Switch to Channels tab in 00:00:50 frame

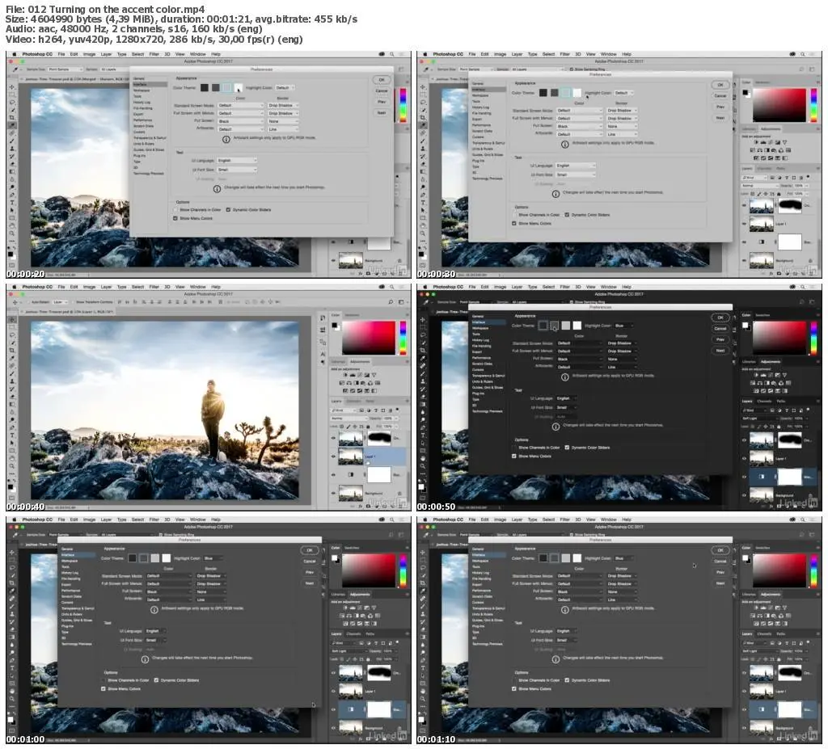point(764,401)
